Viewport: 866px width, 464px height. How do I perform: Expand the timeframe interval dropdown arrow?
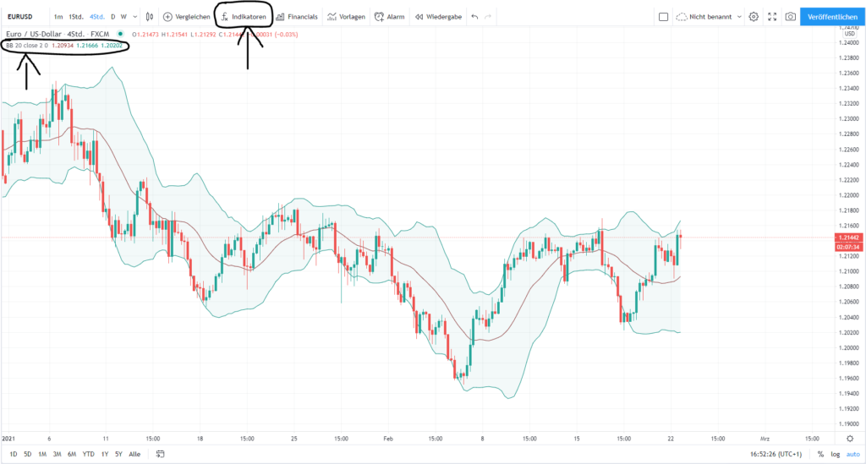click(x=134, y=16)
